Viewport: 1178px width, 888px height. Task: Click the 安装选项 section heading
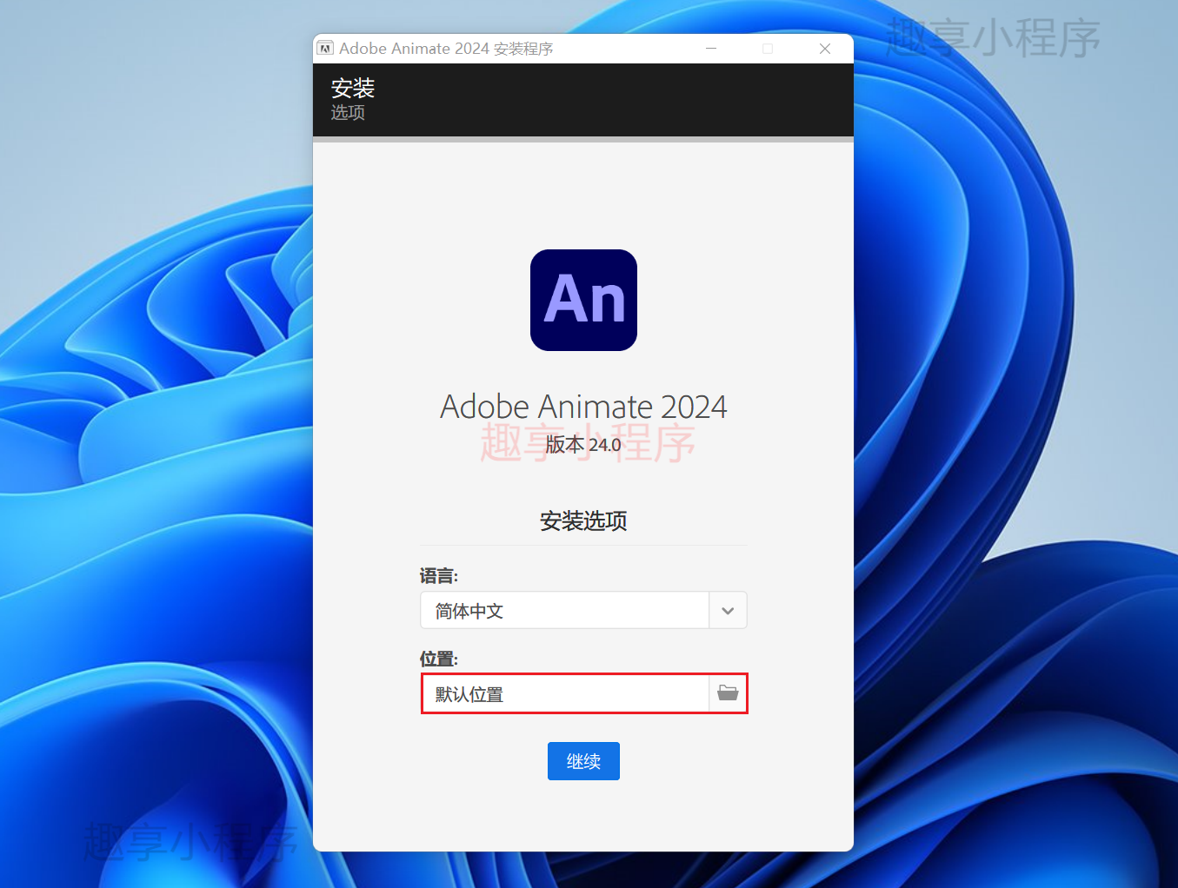tap(583, 521)
